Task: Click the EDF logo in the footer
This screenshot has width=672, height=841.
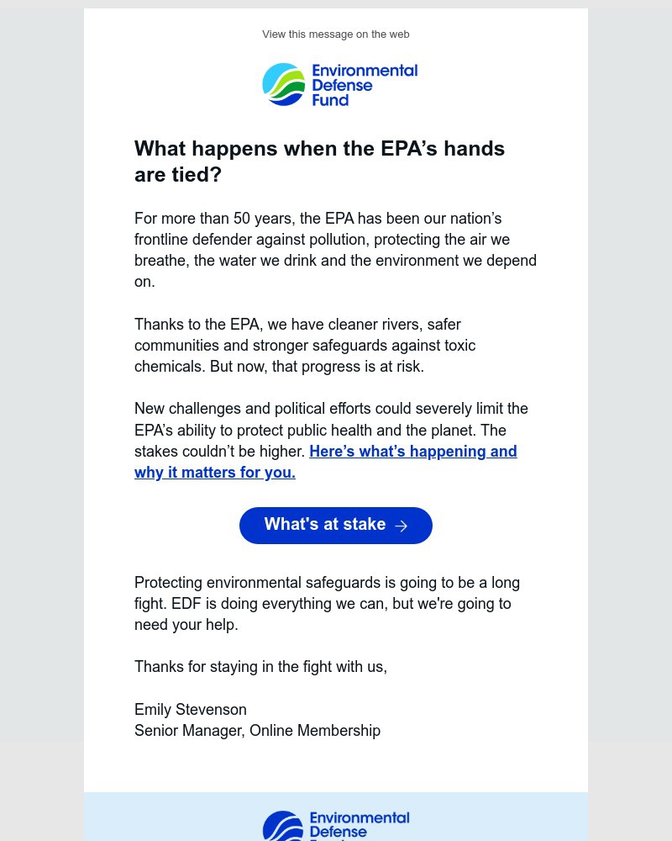Action: tap(336, 826)
